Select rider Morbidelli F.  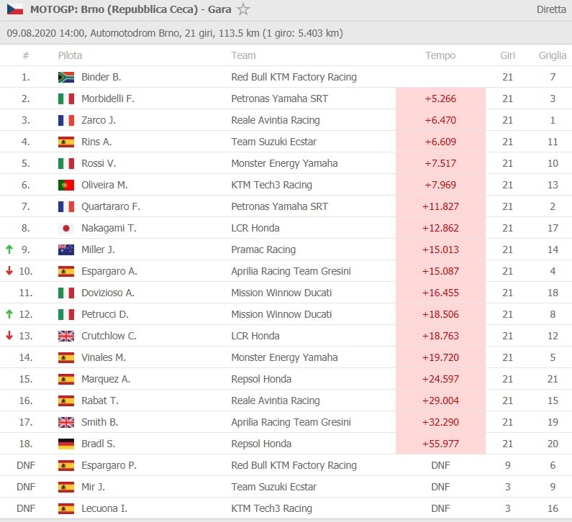coord(108,99)
